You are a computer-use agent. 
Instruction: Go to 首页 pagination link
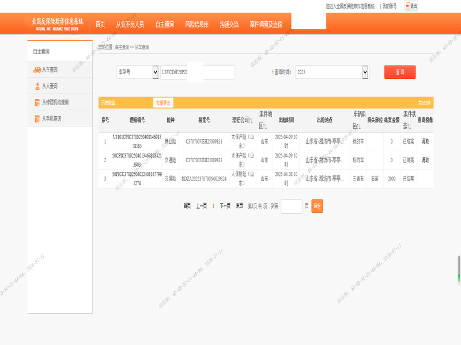coord(187,206)
